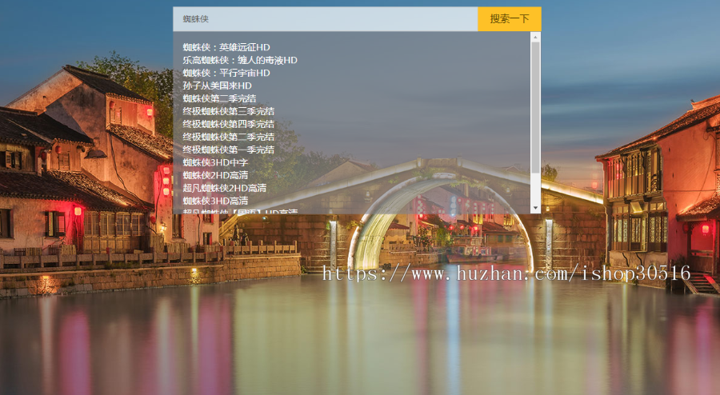The image size is (720, 395).
Task: Focus the search box containing 蜘蛛侠
Action: pos(325,19)
